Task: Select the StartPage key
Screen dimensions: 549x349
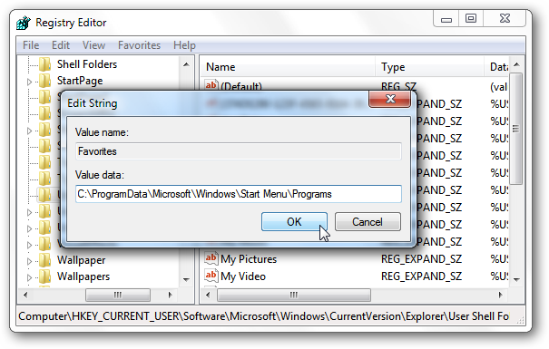Action: point(80,81)
